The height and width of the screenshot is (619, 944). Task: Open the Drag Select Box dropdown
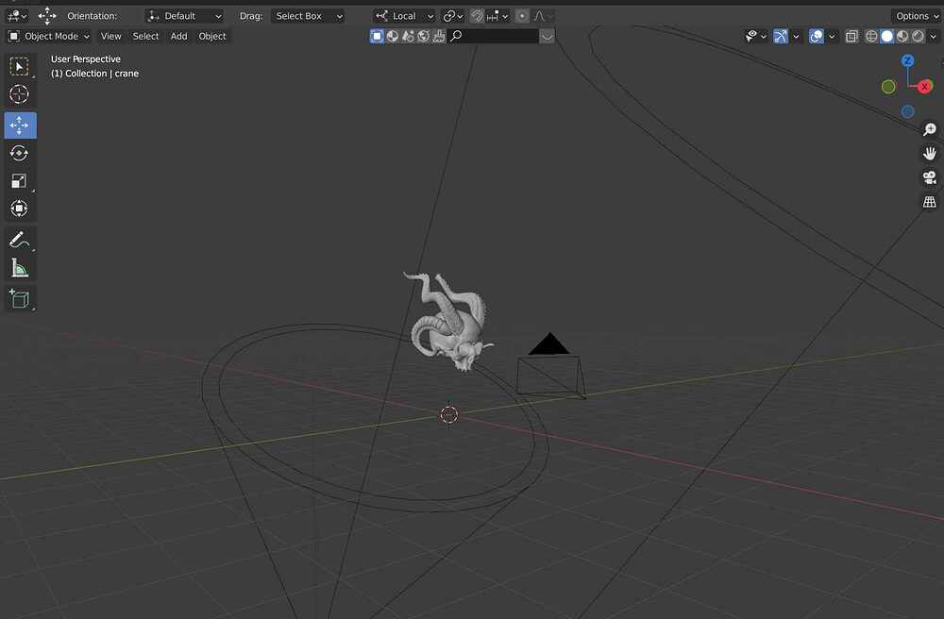click(308, 16)
